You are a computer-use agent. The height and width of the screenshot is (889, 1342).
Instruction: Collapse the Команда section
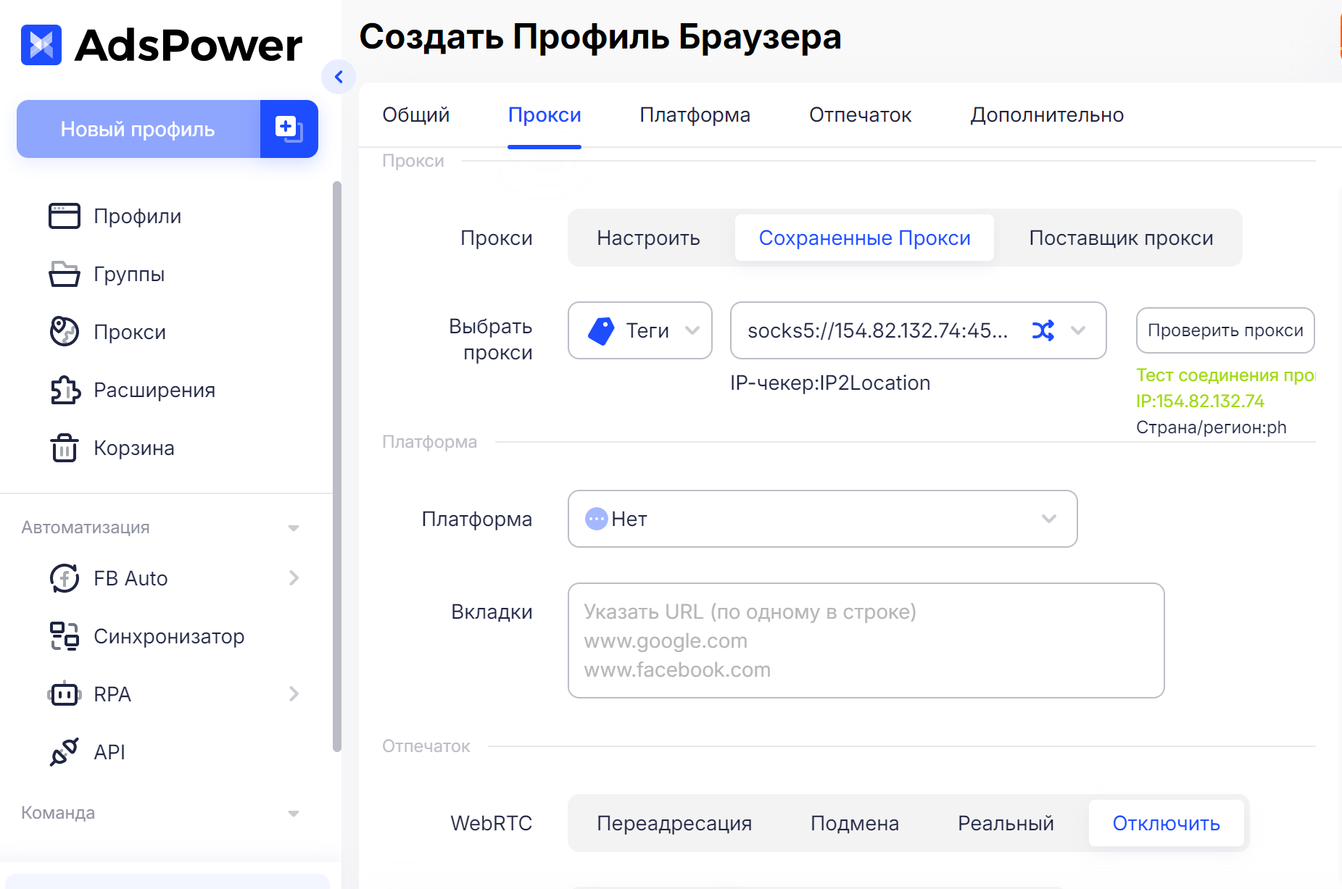pyautogui.click(x=294, y=813)
